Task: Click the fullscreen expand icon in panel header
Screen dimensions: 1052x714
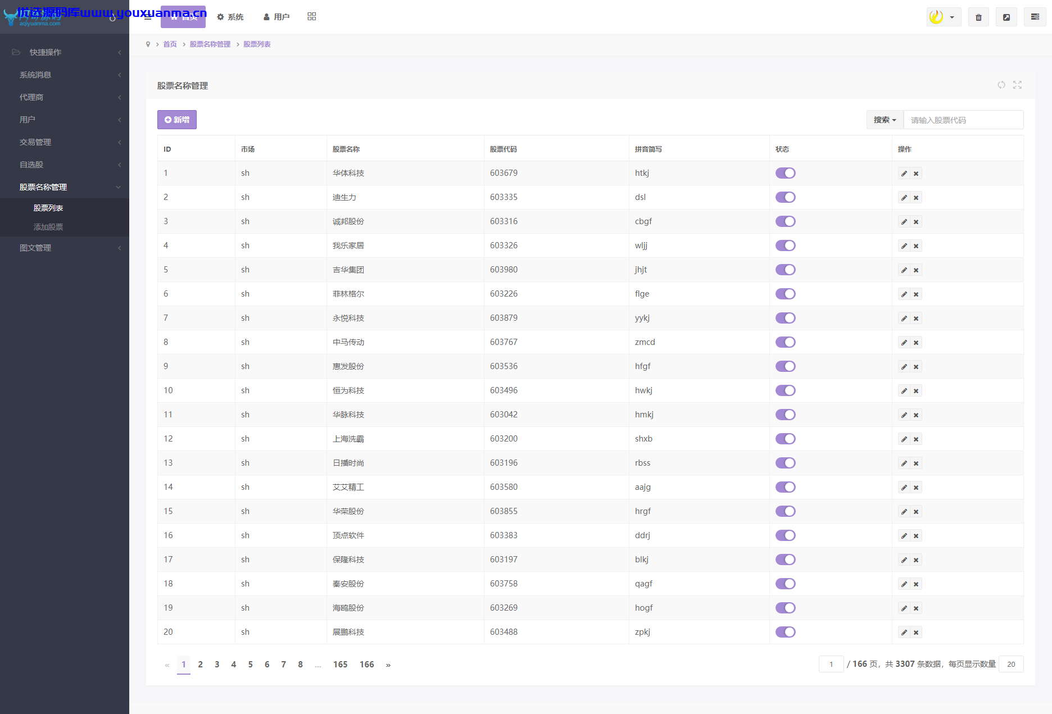Action: click(x=1017, y=85)
